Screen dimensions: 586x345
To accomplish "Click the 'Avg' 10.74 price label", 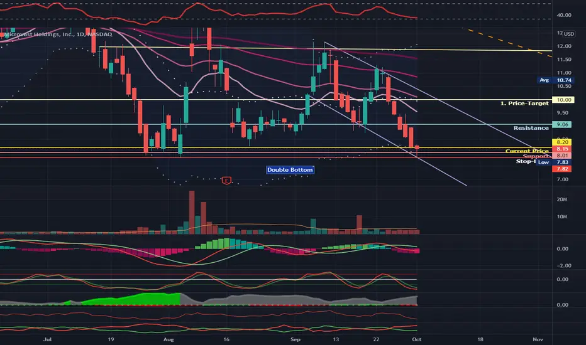I will (x=555, y=80).
